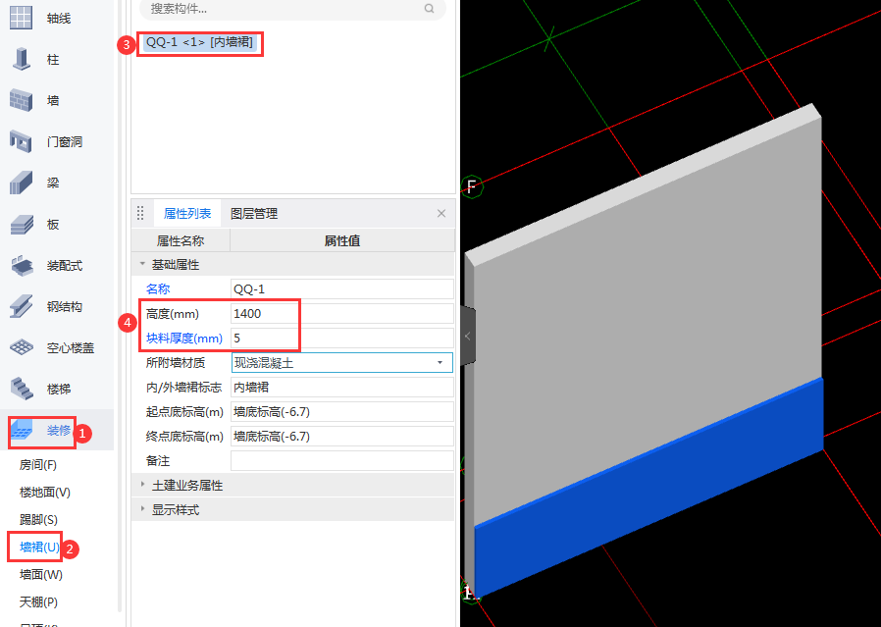Click the axis marker F in 3D view
Viewport: 881px width, 627px height.
coord(472,186)
